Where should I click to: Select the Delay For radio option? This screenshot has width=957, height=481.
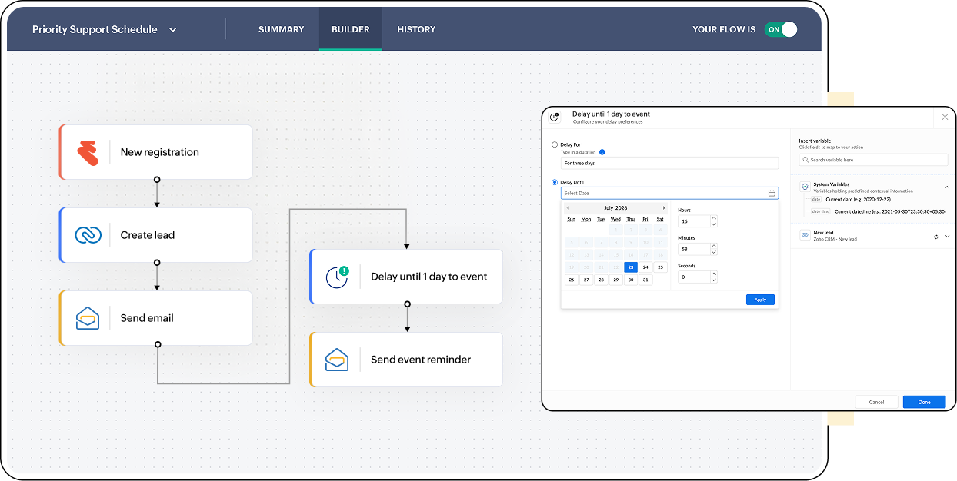(x=555, y=144)
